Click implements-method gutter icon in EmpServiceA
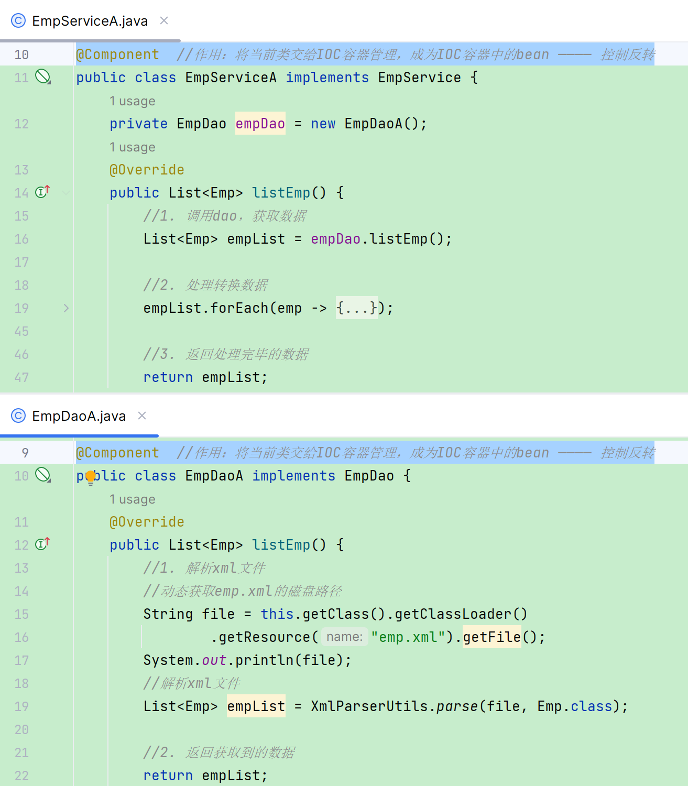This screenshot has width=688, height=786. click(42, 192)
